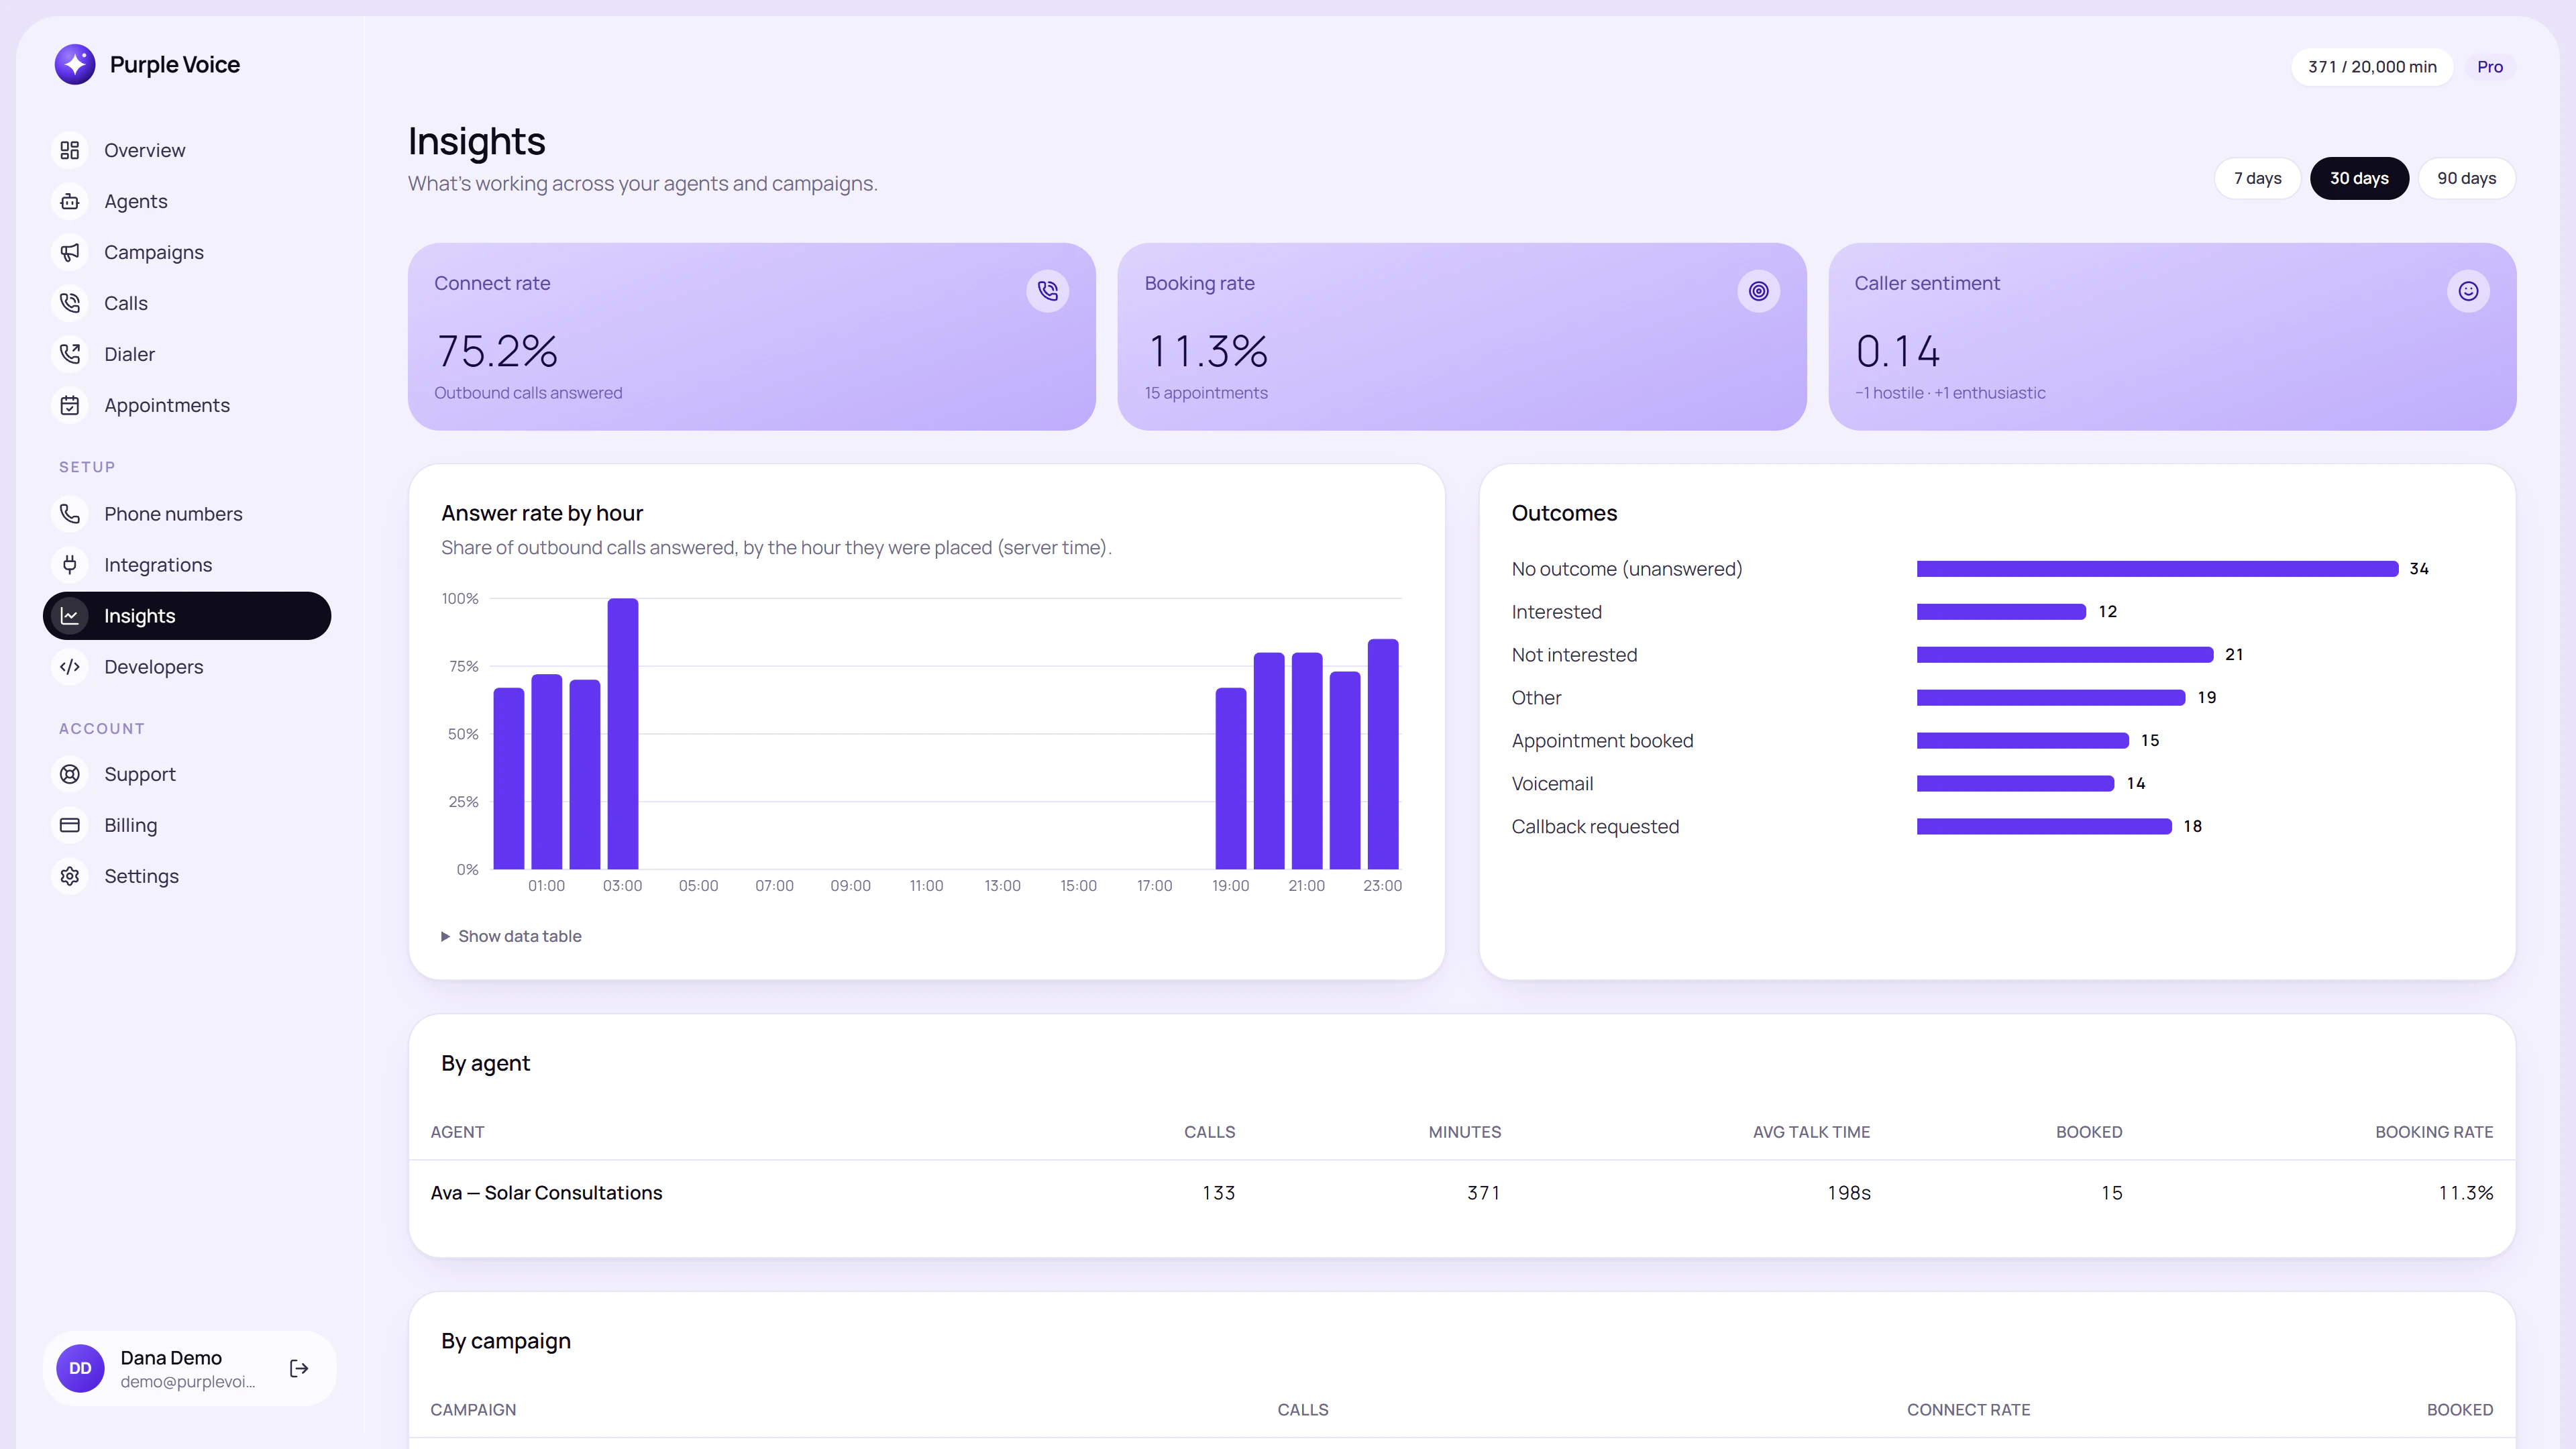
Task: Click the Ava — Solar Consultations row
Action: tap(1461, 1193)
